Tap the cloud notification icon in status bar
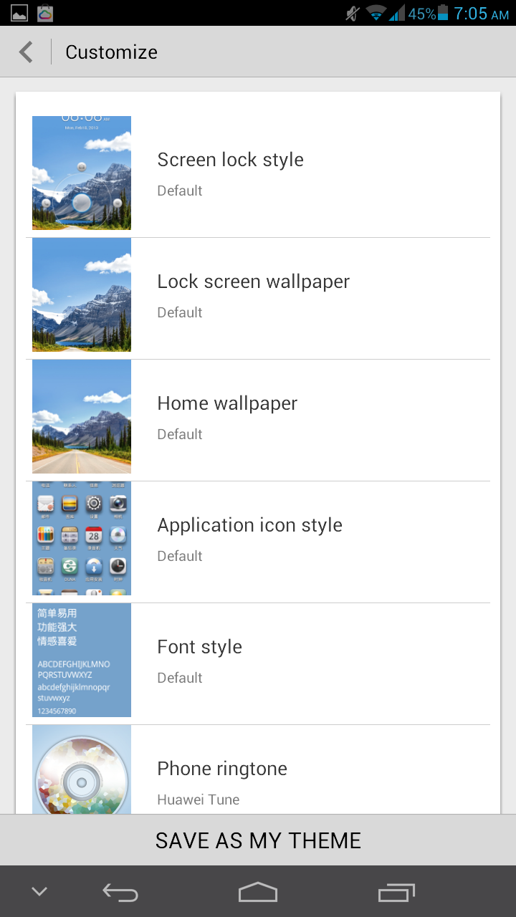Viewport: 516px width, 917px height. coord(45,13)
